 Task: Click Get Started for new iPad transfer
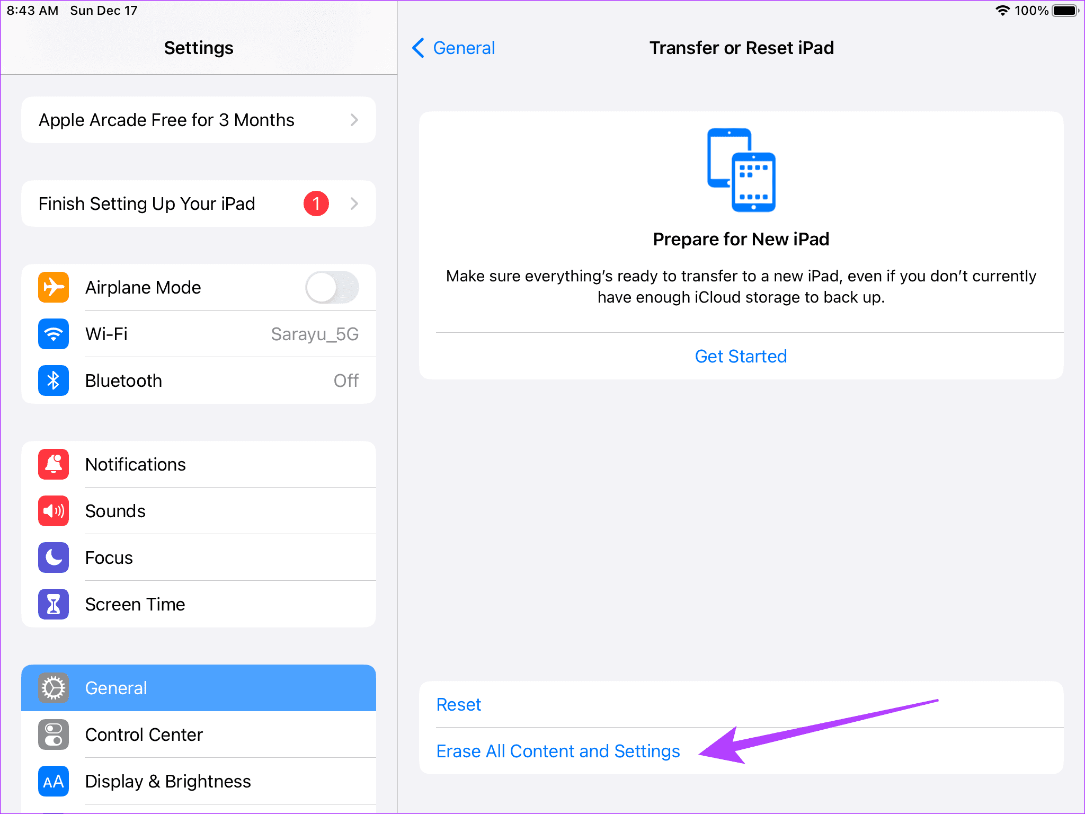point(741,357)
